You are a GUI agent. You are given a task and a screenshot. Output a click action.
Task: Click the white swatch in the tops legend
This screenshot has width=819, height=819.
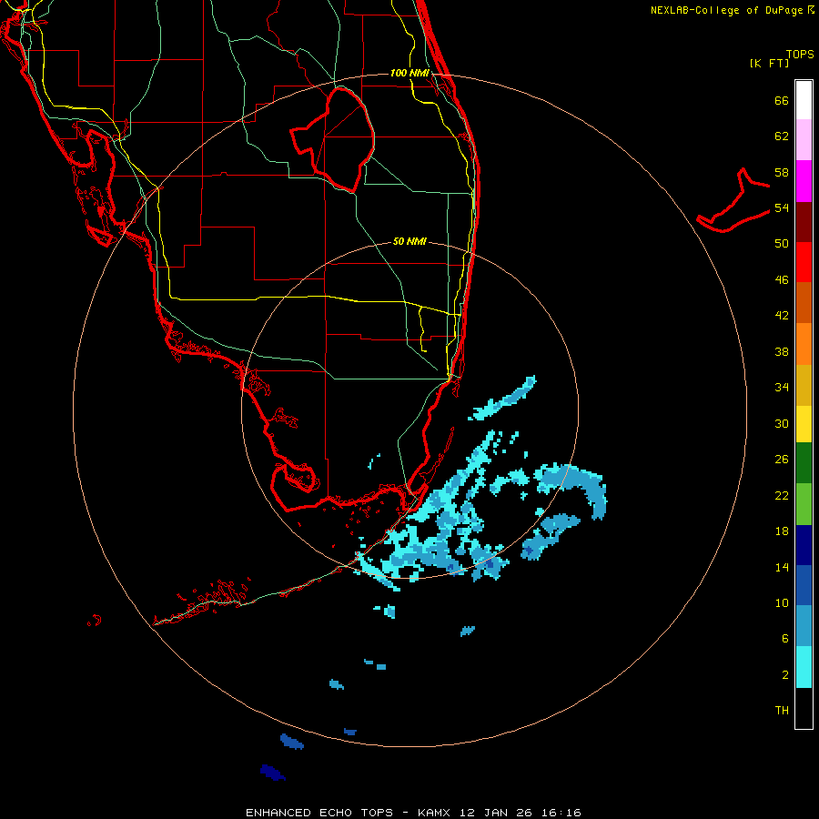pyautogui.click(x=804, y=100)
